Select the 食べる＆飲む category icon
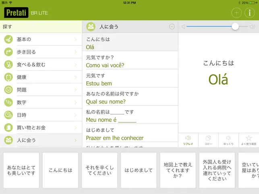259x194 pixels. pyautogui.click(x=8, y=64)
